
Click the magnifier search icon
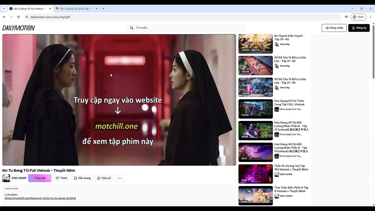click(x=132, y=28)
